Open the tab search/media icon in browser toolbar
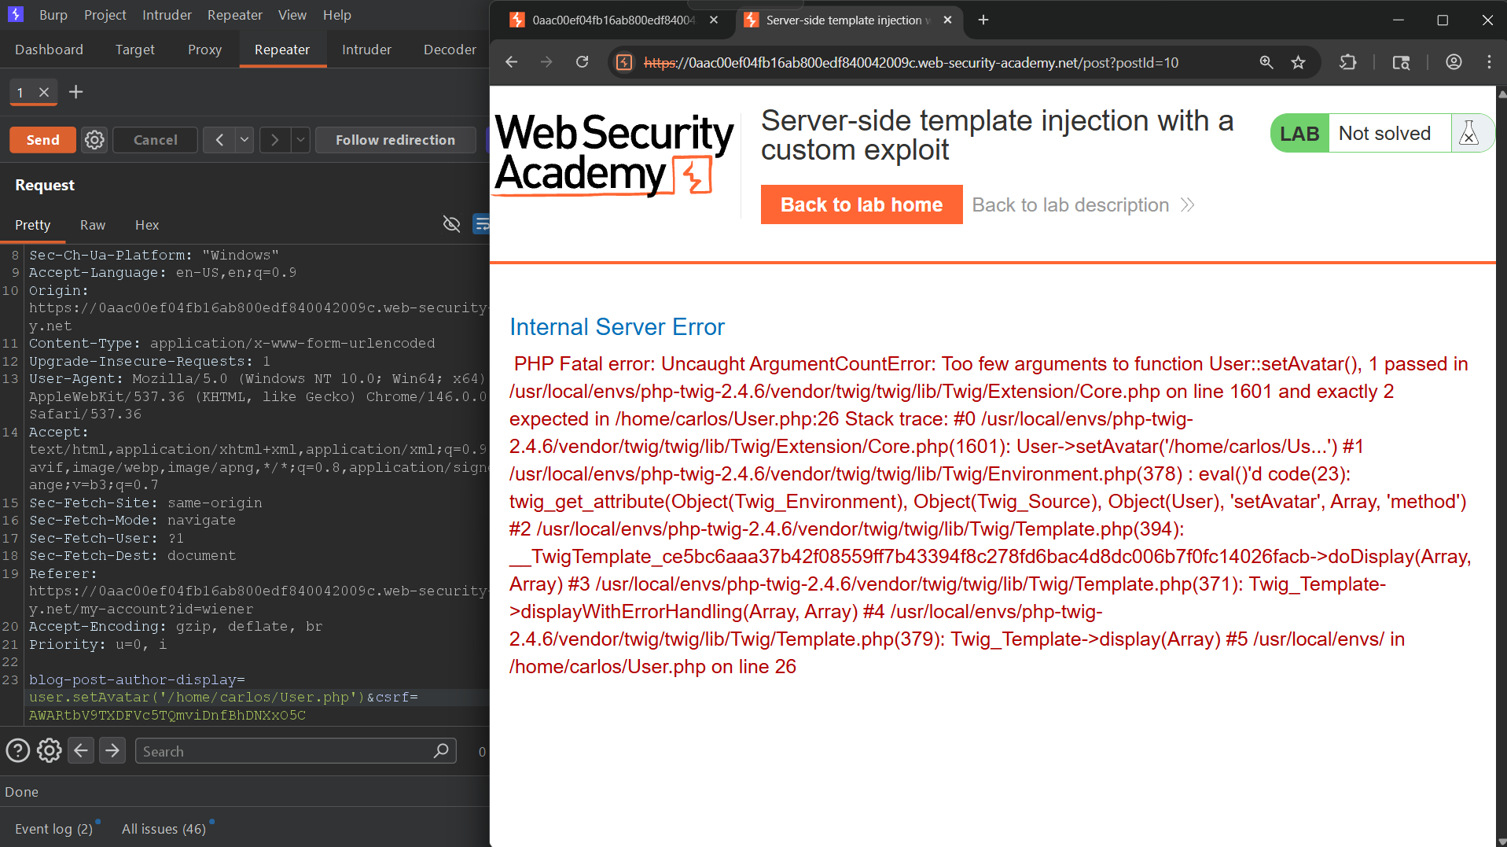Viewport: 1507px width, 847px height. [x=1401, y=62]
